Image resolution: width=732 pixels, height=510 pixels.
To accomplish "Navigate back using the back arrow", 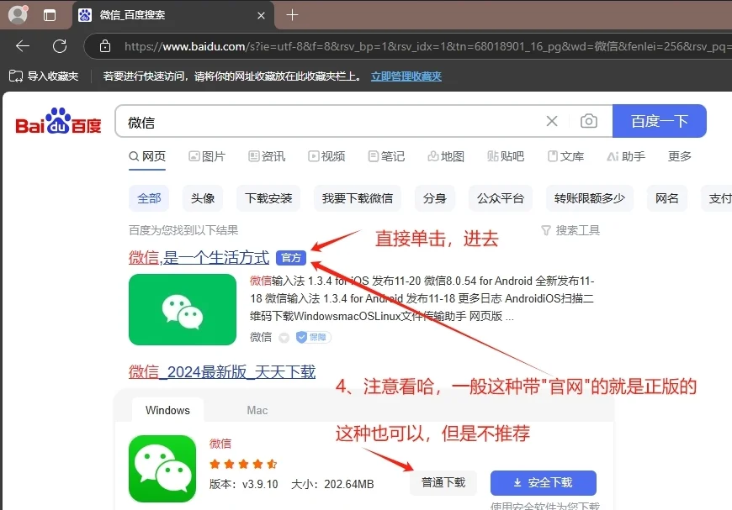I will (22, 47).
